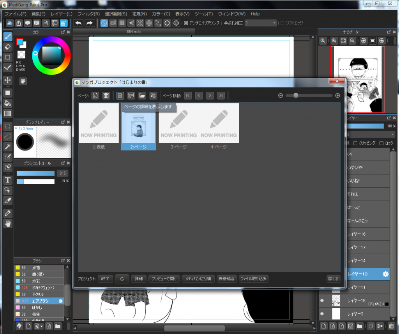The width and height of the screenshot is (399, 334).
Task: Add new page icon in project dialog
Action: coord(95,96)
